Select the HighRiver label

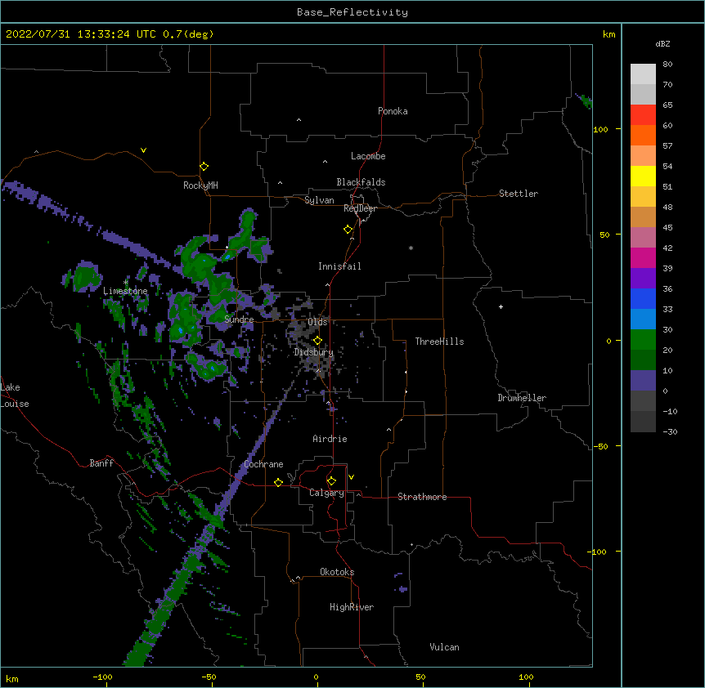(x=351, y=607)
